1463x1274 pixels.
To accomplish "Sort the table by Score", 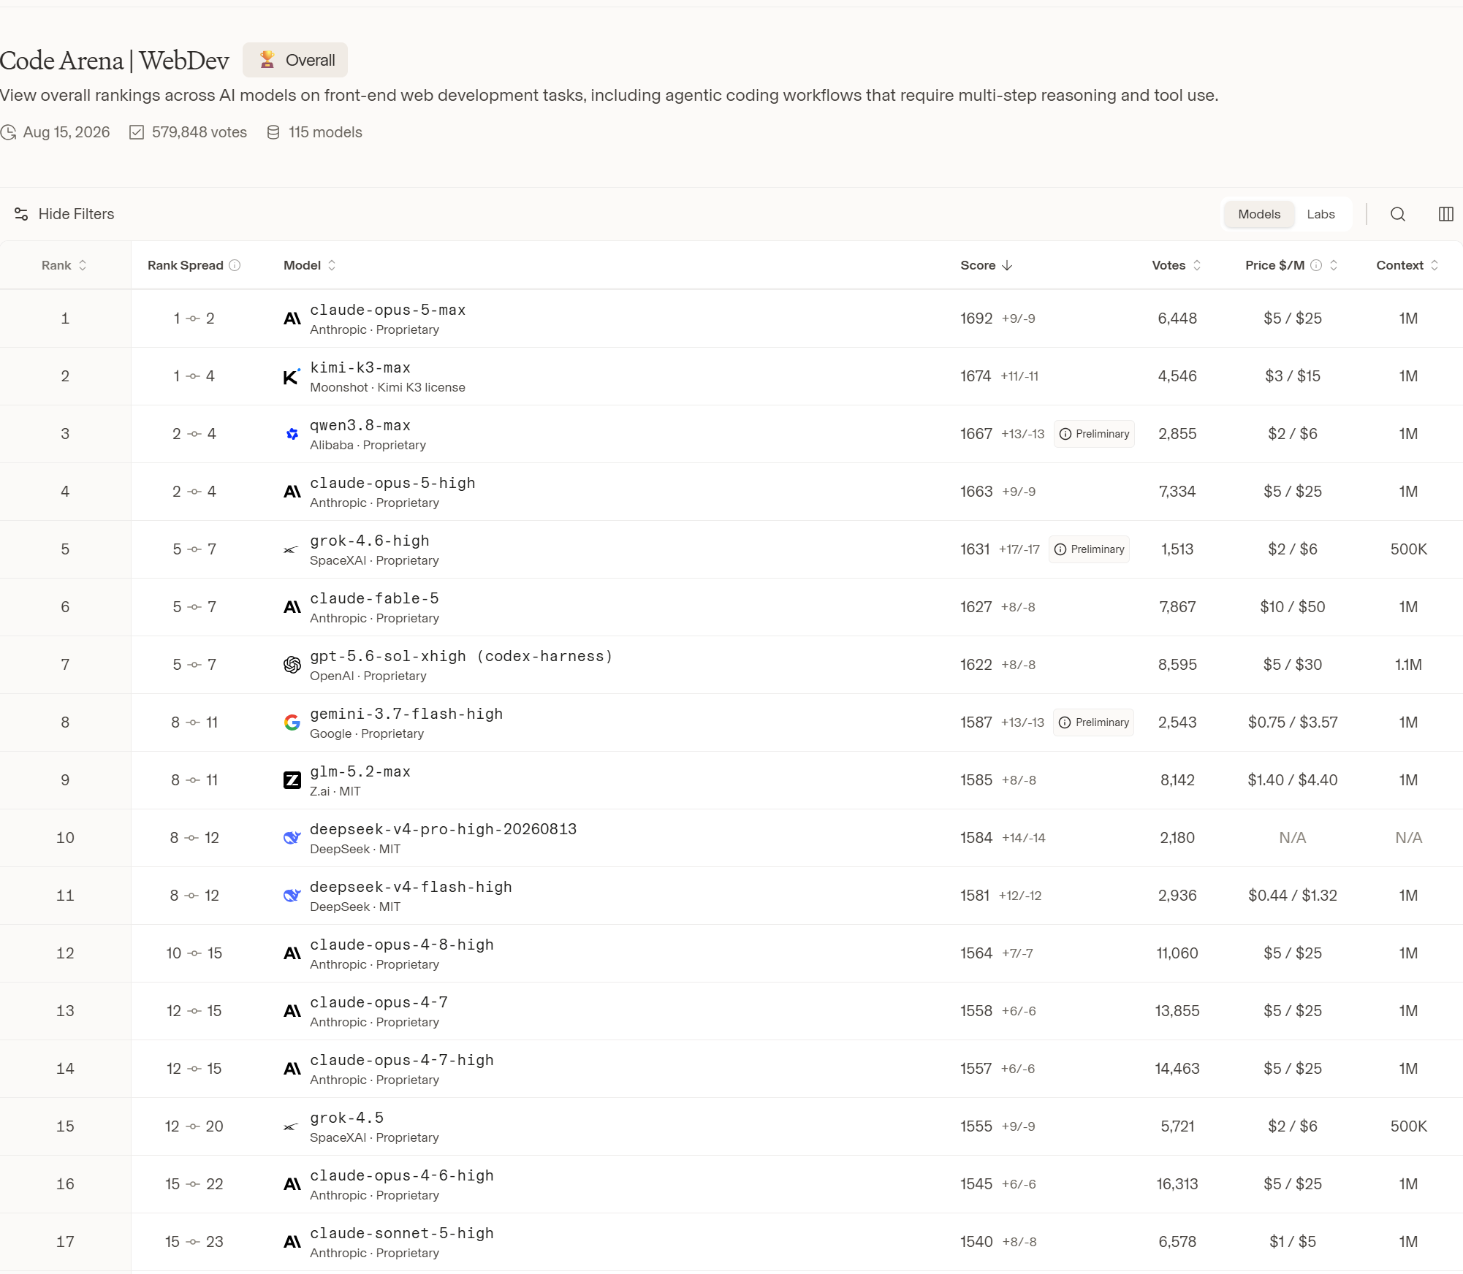I will pyautogui.click(x=987, y=265).
